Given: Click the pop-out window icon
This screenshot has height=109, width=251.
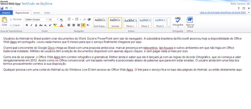Looking at the screenshot, I should [x=244, y=8].
